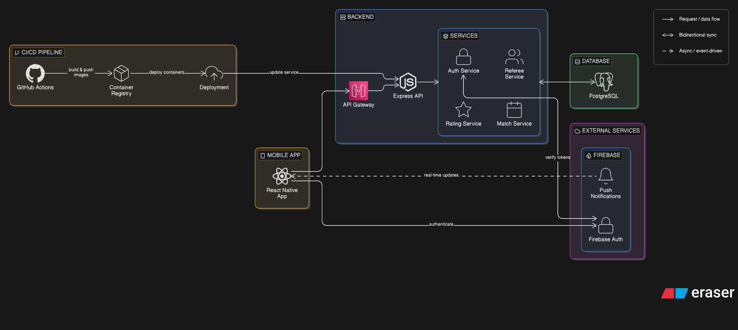Image resolution: width=738 pixels, height=330 pixels.
Task: Click the Async / event-driven dashed legend arrow
Action: (668, 51)
